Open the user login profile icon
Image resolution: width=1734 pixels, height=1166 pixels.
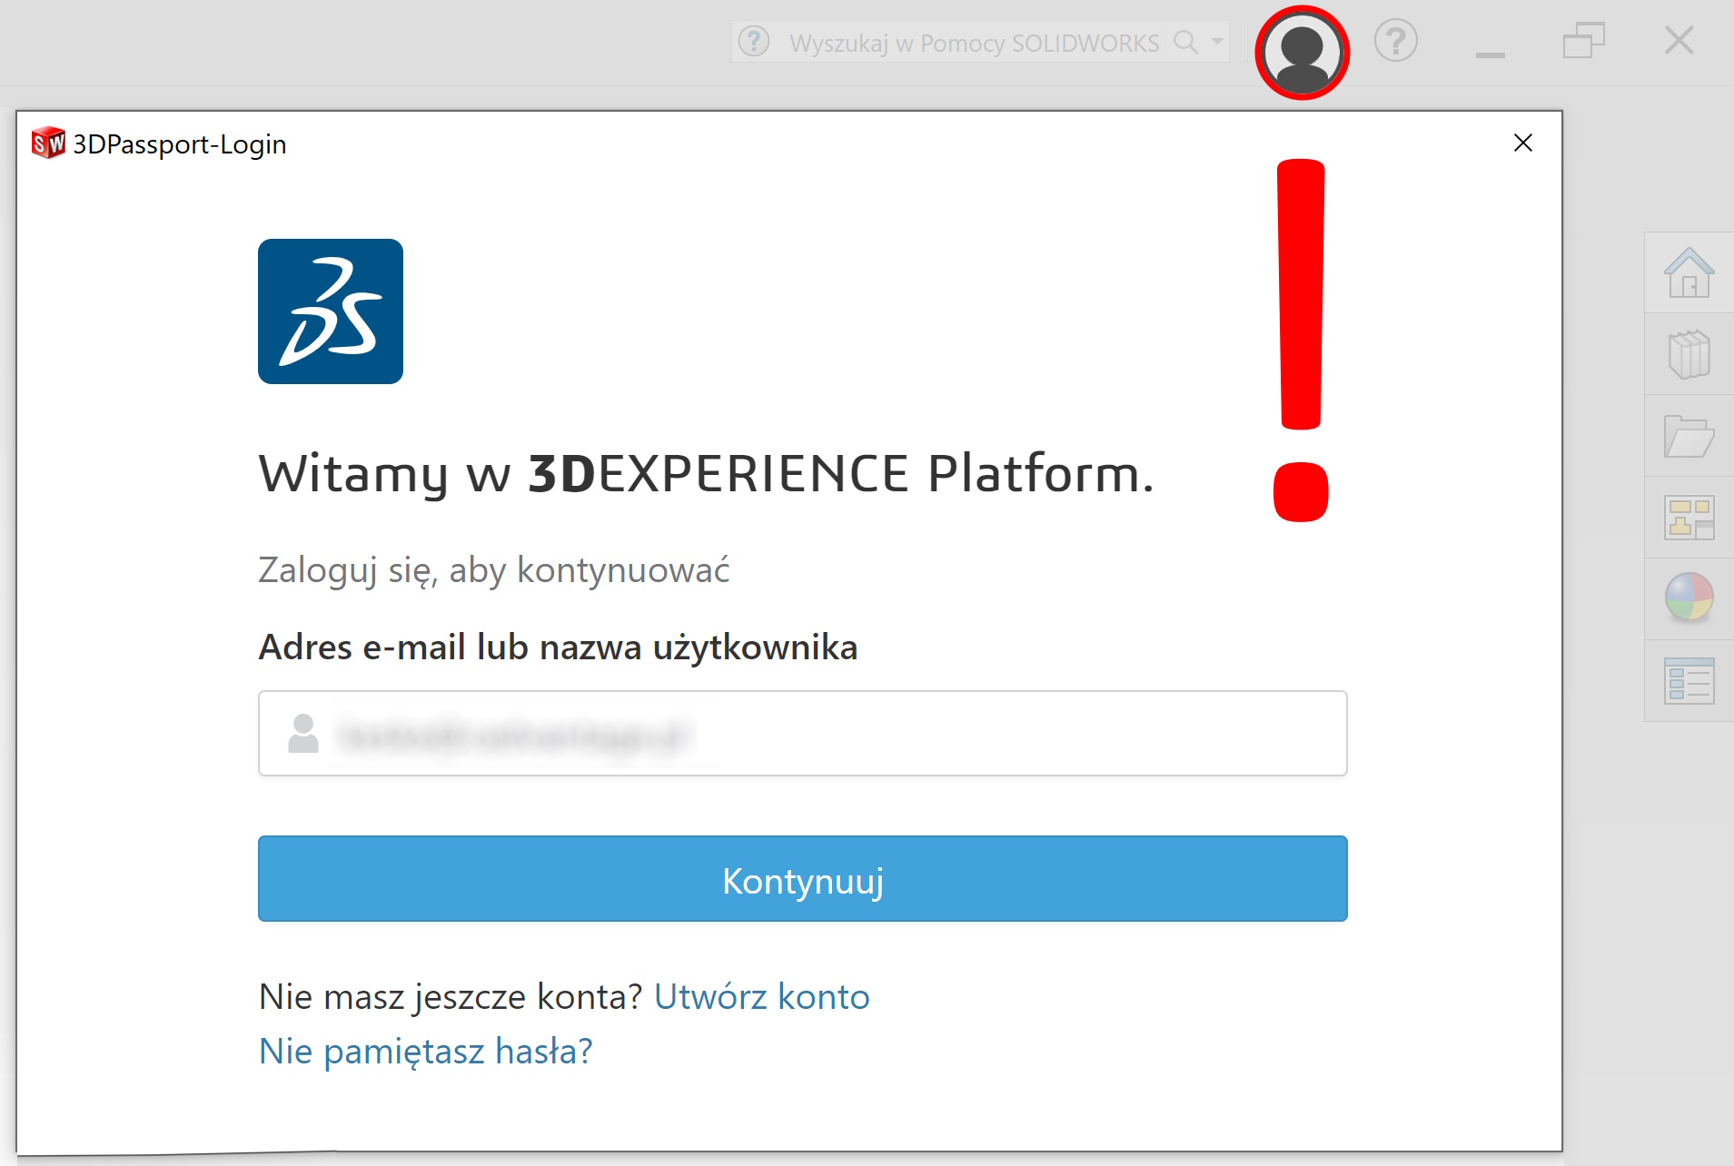point(1302,53)
